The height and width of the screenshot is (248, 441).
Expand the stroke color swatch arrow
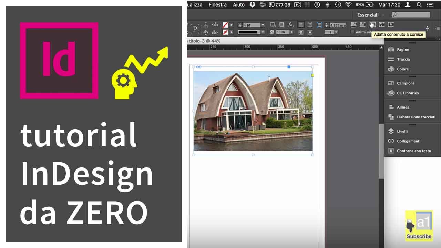(x=231, y=32)
